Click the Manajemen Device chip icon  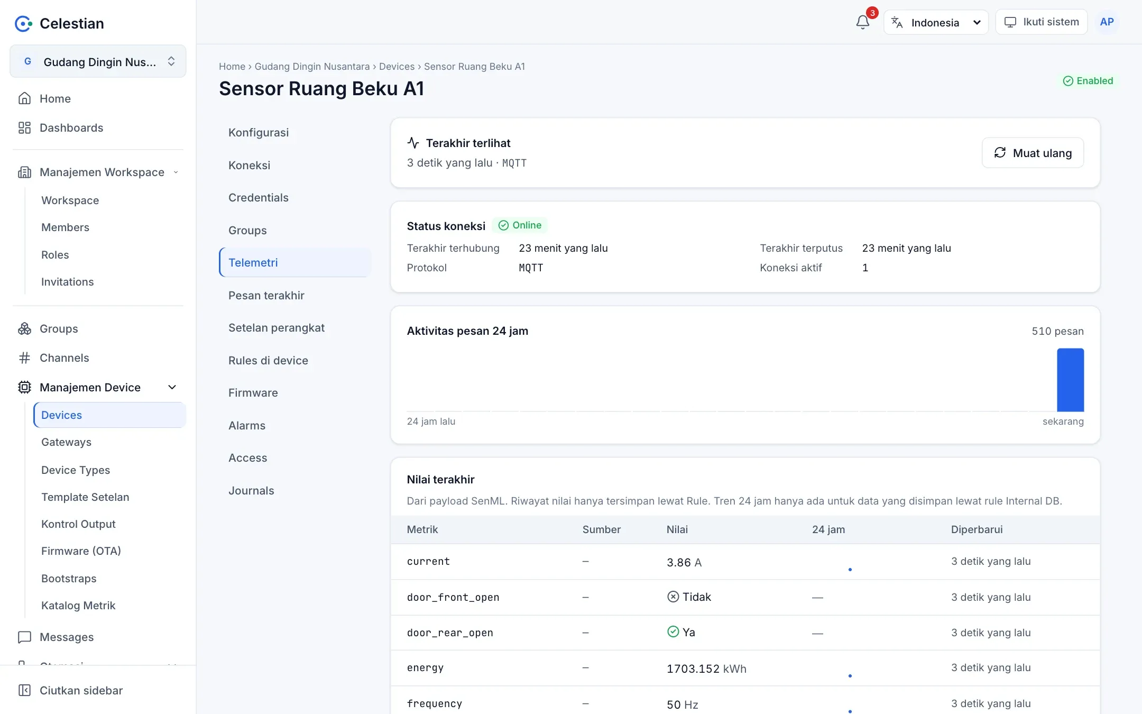point(24,387)
